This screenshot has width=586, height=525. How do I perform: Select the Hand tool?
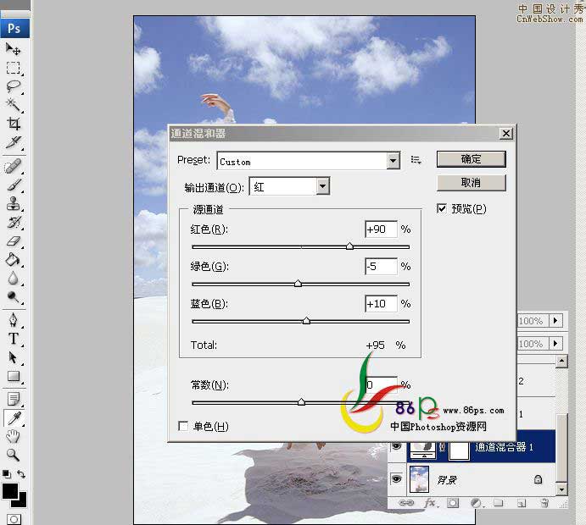click(14, 436)
